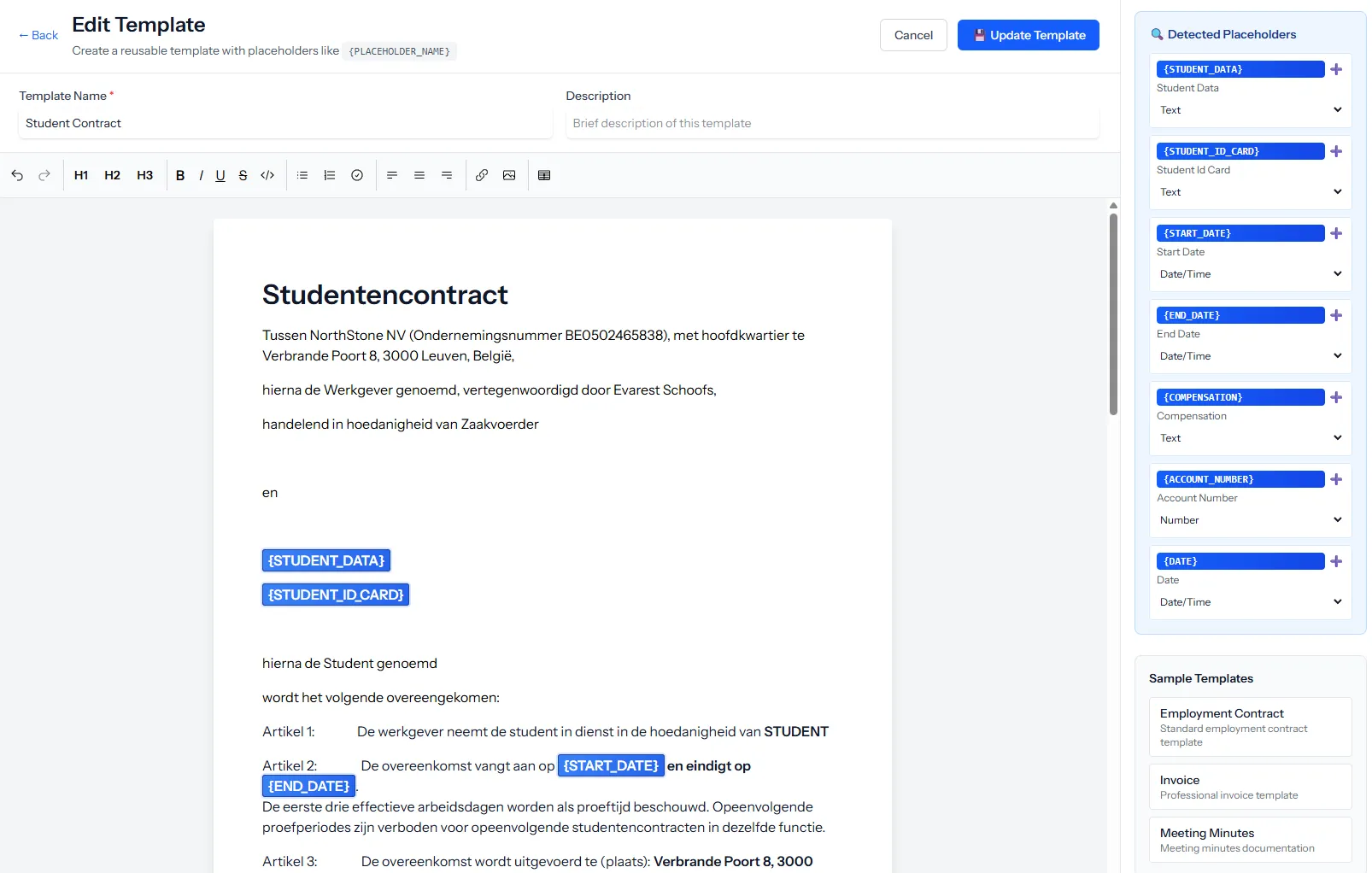Toggle strikethrough formatting
This screenshot has height=873, width=1372.
point(243,175)
